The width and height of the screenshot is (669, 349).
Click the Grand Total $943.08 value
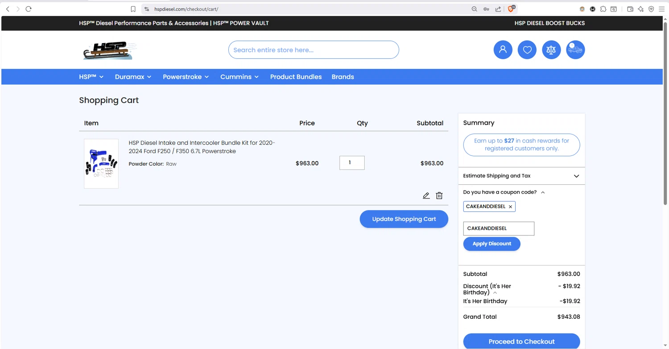[569, 317]
